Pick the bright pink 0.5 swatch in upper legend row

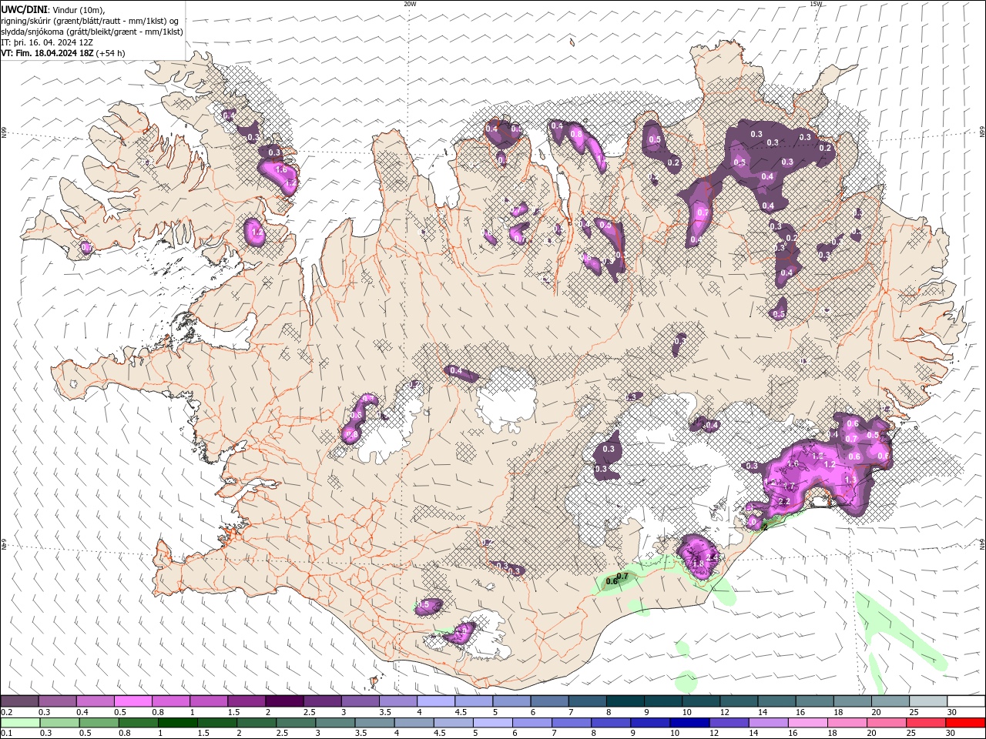point(132,701)
